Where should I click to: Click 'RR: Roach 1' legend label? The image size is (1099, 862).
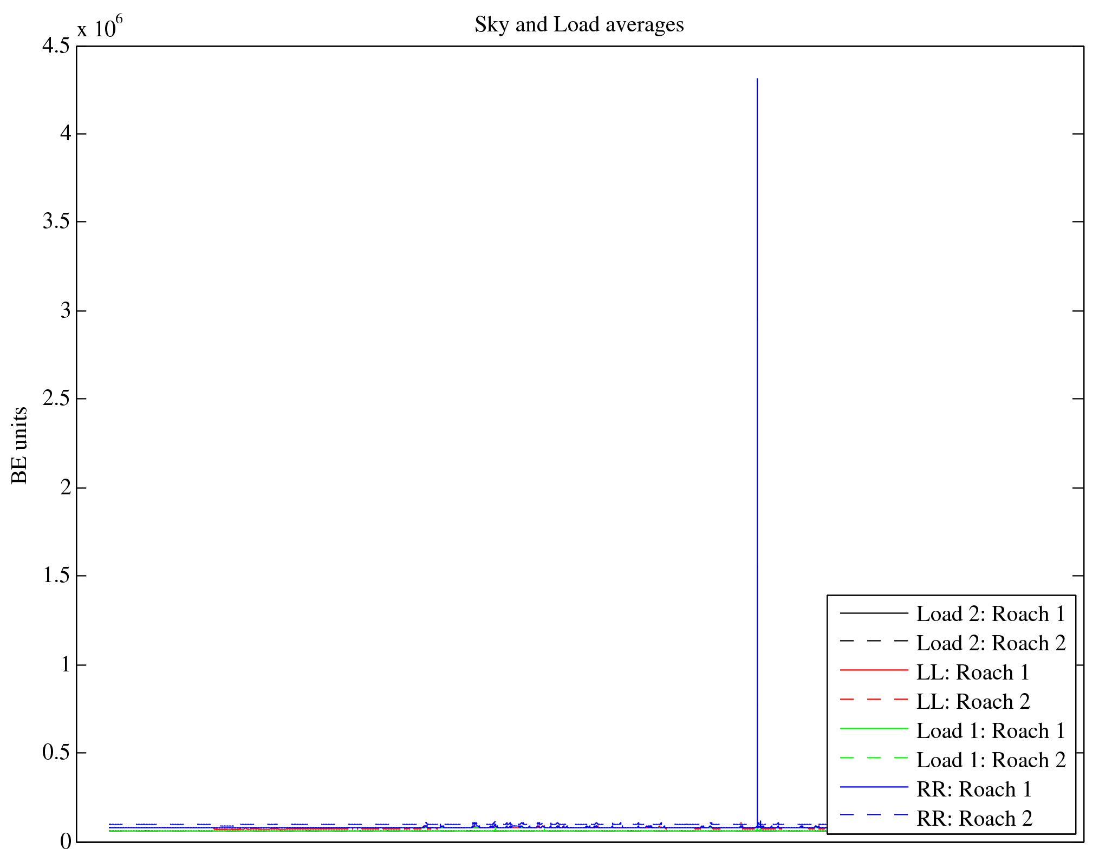[x=974, y=789]
